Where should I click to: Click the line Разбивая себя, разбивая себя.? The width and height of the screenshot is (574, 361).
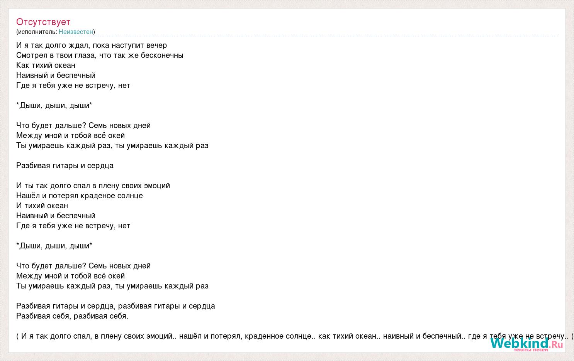tap(72, 316)
